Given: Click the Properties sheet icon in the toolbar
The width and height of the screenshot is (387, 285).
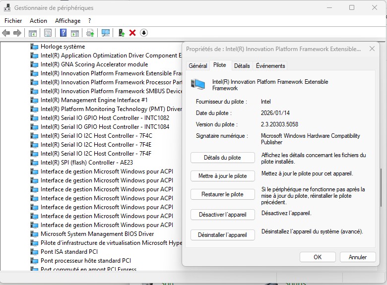Looking at the screenshot, I should point(48,33).
